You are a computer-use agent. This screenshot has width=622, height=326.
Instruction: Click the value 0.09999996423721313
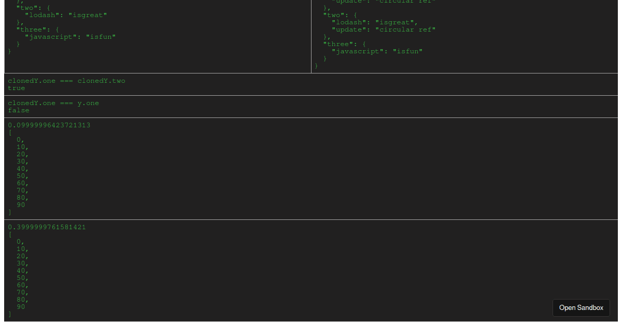[x=49, y=125]
